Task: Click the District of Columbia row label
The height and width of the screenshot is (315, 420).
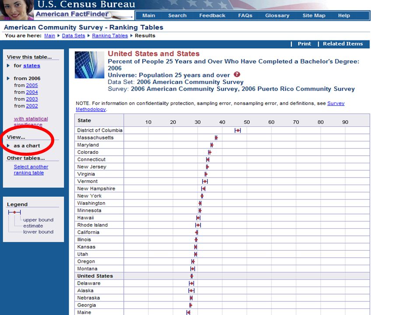Action: pos(100,130)
